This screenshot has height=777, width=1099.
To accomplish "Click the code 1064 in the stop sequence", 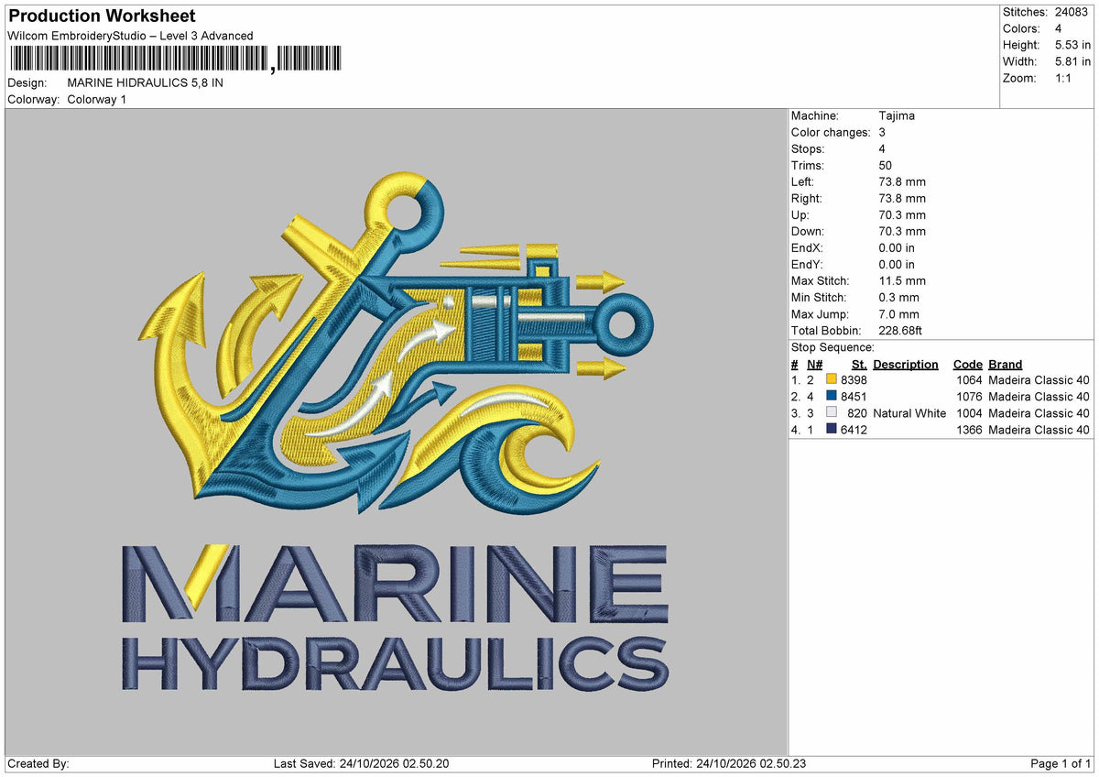I will pyautogui.click(x=969, y=380).
